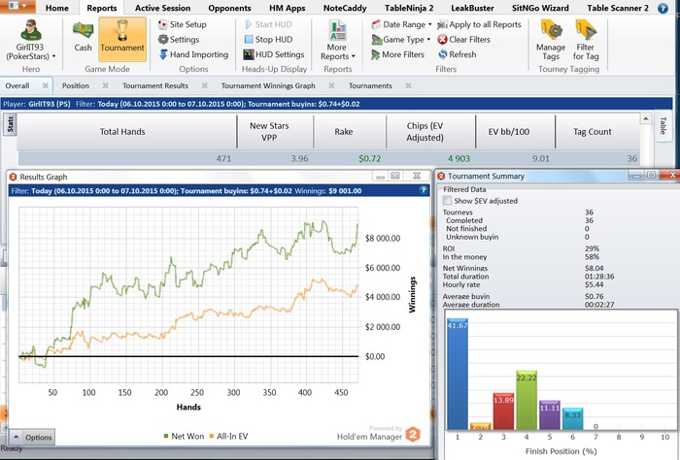Open the Table Scanner 2 tab
680x460 pixels.
618,8
